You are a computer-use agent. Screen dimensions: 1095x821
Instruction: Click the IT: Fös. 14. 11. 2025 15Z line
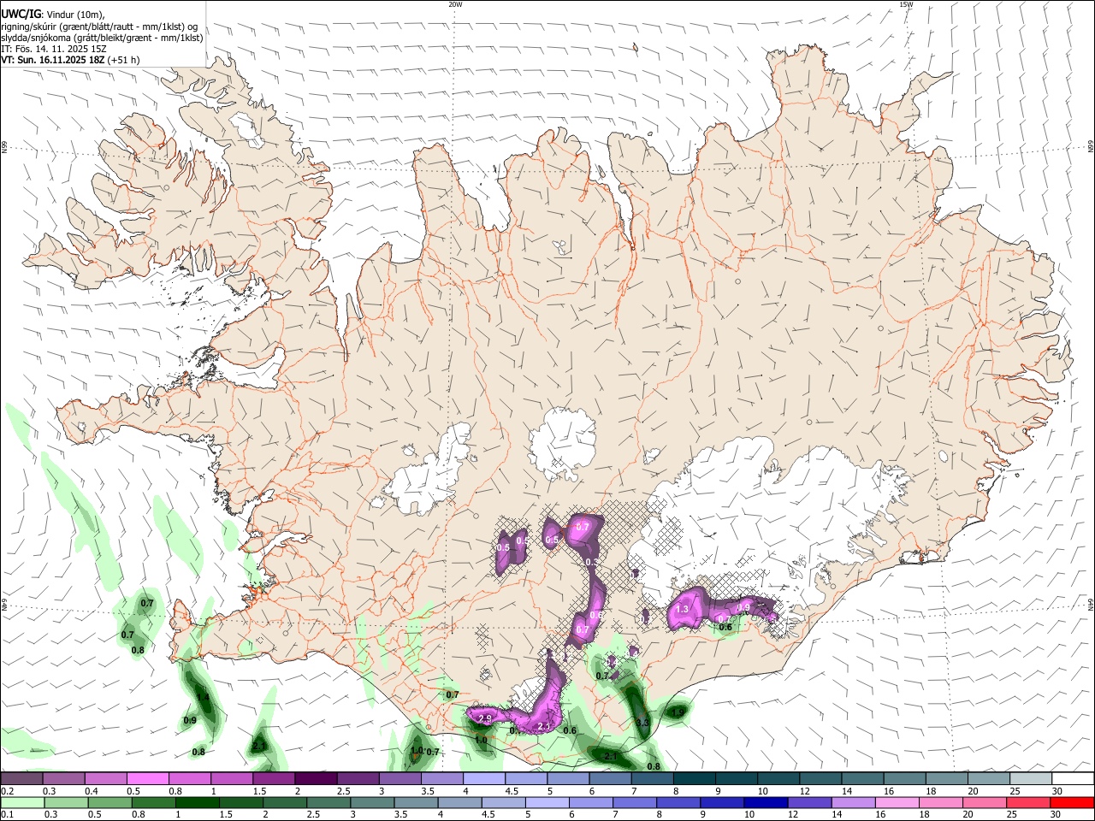tap(54, 49)
